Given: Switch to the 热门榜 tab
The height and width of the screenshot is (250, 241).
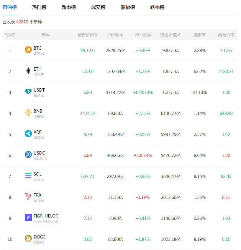Looking at the screenshot, I should [39, 7].
